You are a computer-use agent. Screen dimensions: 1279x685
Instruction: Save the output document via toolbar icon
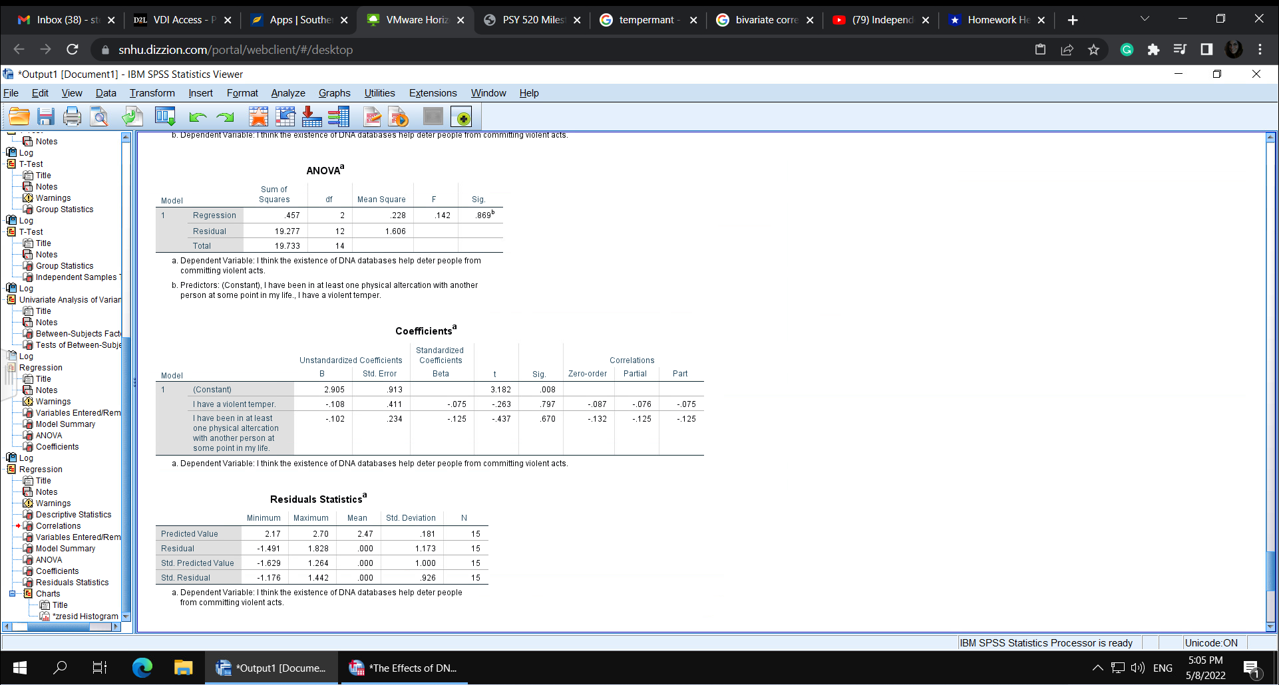pos(45,116)
